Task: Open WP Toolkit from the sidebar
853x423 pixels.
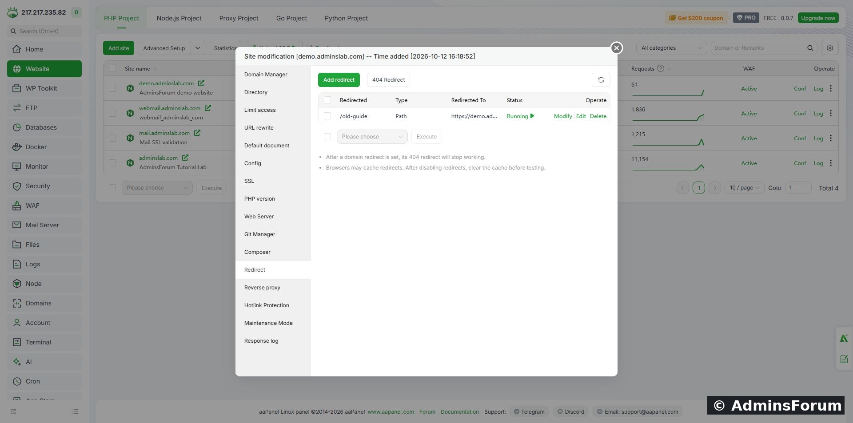Action: (x=44, y=88)
